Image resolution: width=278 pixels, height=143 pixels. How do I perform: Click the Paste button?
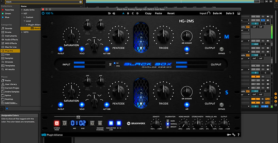click(158, 13)
